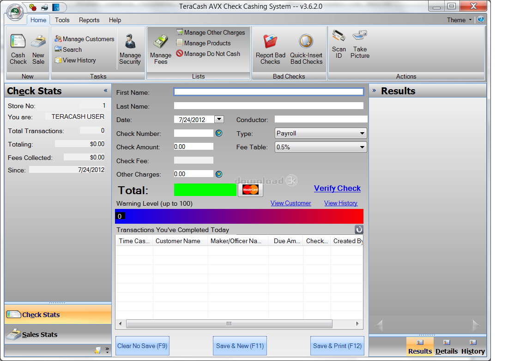
Task: Start a new Cash Check transaction
Action: [18, 49]
